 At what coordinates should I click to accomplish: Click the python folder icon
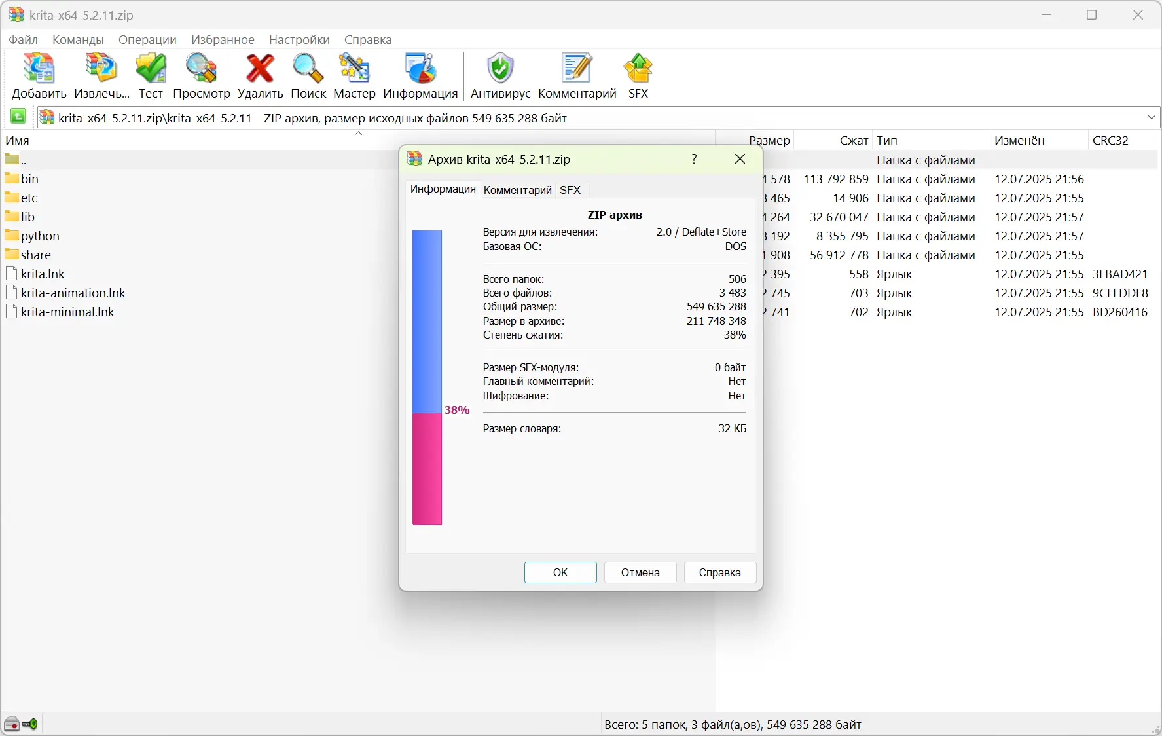coord(12,235)
